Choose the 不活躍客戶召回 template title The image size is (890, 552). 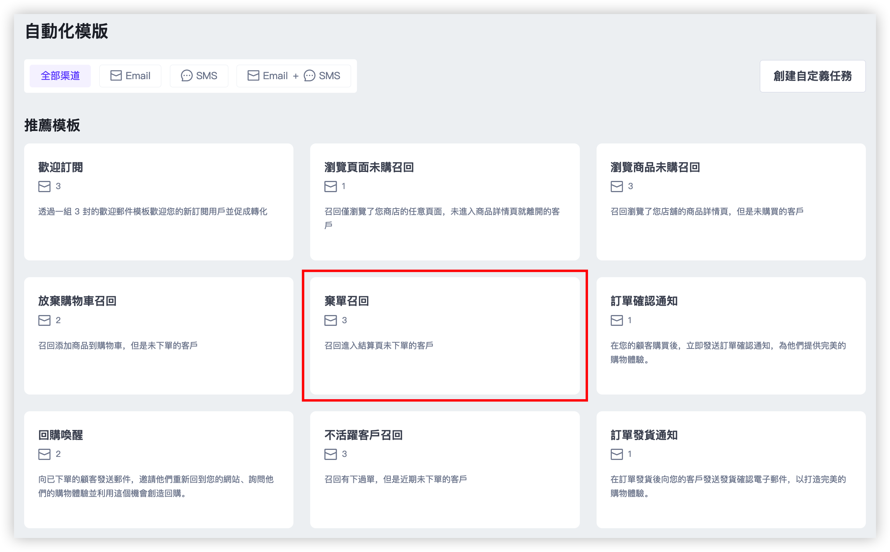coord(363,435)
